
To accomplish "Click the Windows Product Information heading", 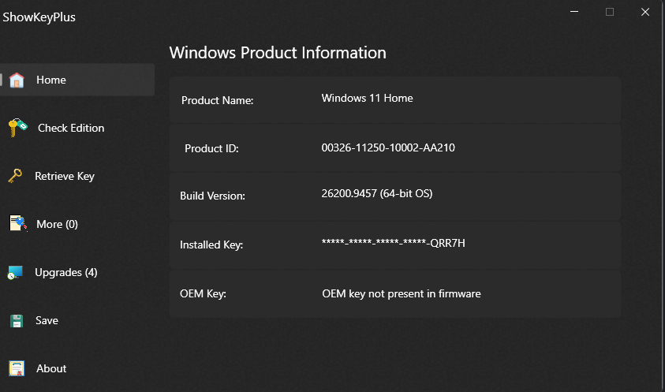I will pyautogui.click(x=278, y=53).
